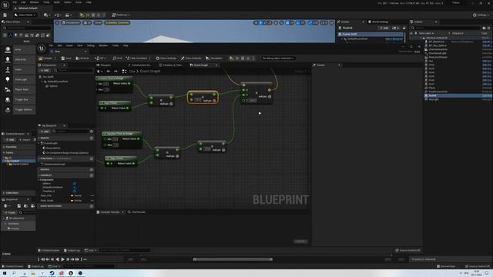This screenshot has width=493, height=277.
Task: Select the ConstructionScript function in My Blueprint
Action: (54, 164)
